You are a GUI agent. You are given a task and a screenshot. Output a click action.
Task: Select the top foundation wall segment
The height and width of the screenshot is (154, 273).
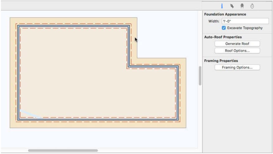coord(73,26)
